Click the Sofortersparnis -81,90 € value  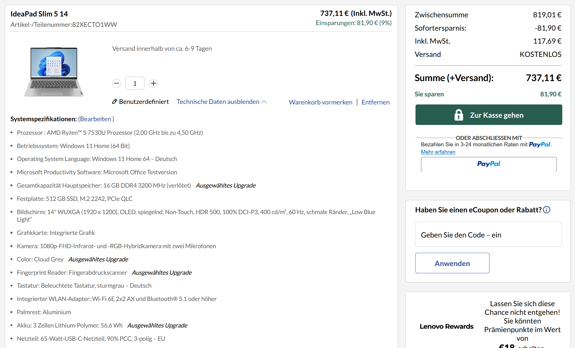[548, 28]
